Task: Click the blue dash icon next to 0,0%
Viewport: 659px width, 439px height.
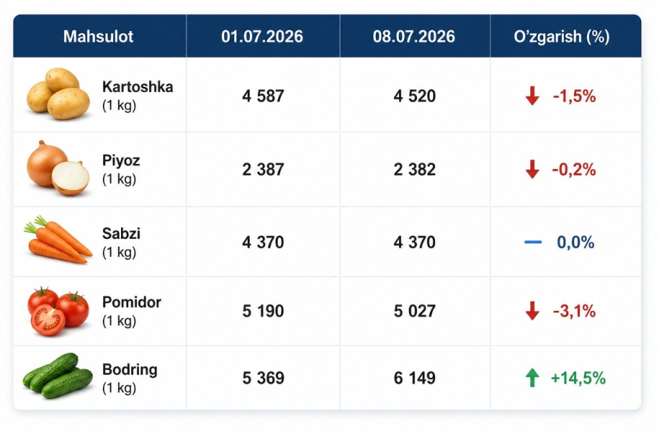Action: [x=533, y=242]
